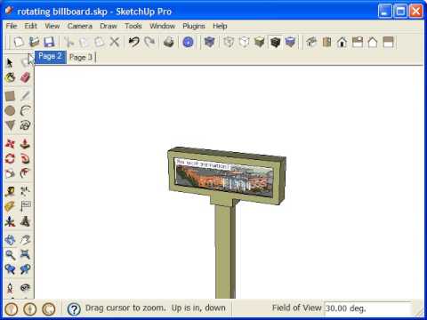
Task: Switch to Iso view
Action: point(311,42)
